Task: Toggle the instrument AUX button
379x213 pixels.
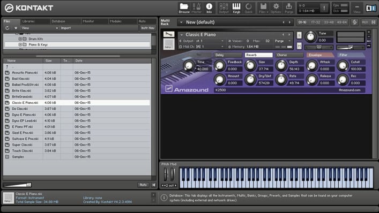Action: (x=369, y=41)
